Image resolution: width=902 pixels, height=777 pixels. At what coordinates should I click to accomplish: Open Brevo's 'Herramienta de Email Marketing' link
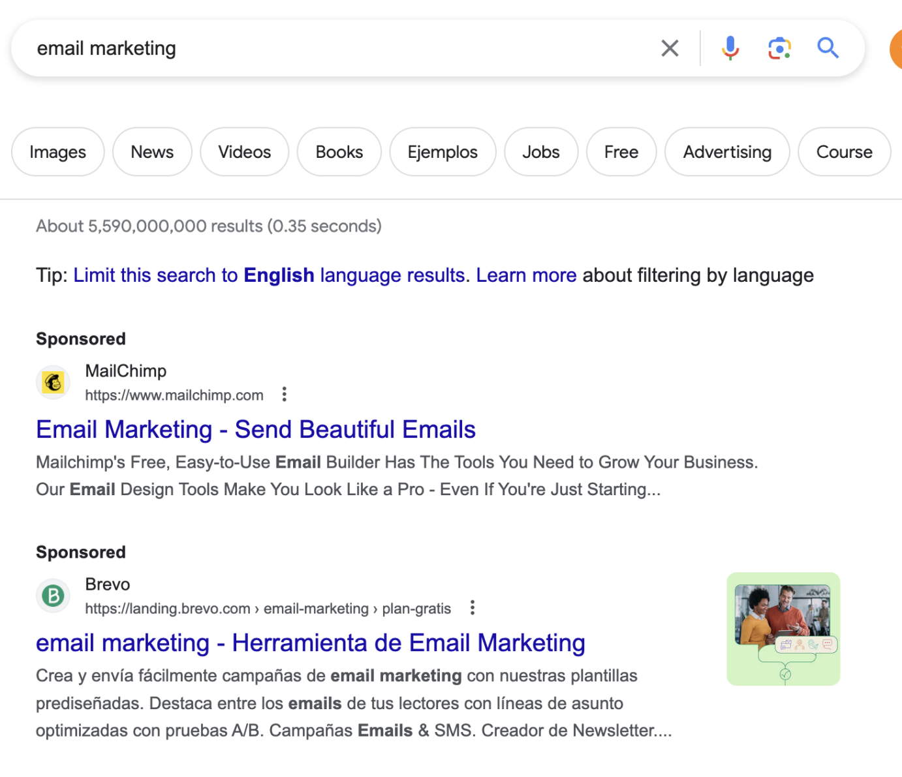pos(310,643)
